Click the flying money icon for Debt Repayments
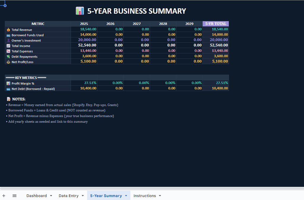The height and width of the screenshot is (200, 304). tap(8, 57)
